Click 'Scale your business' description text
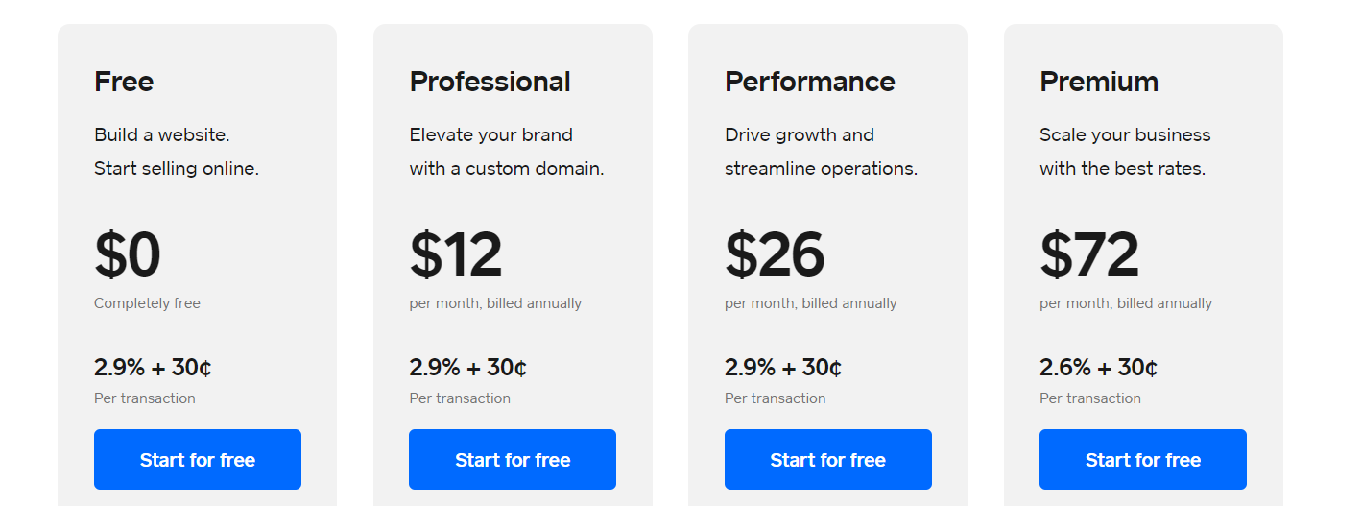 coord(1125,134)
